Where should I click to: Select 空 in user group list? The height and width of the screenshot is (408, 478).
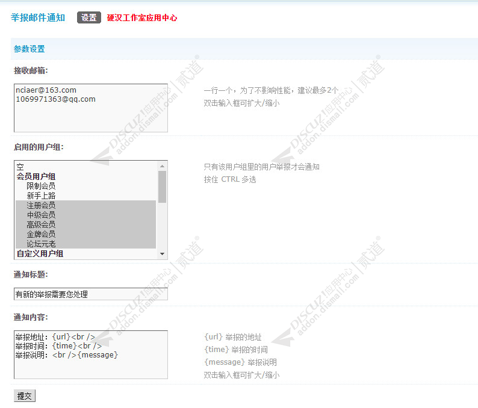85,167
